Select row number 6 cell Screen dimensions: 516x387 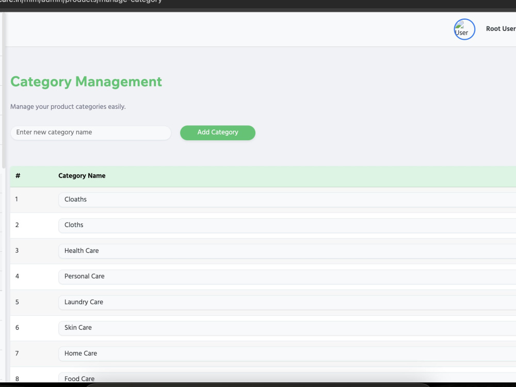coord(17,328)
